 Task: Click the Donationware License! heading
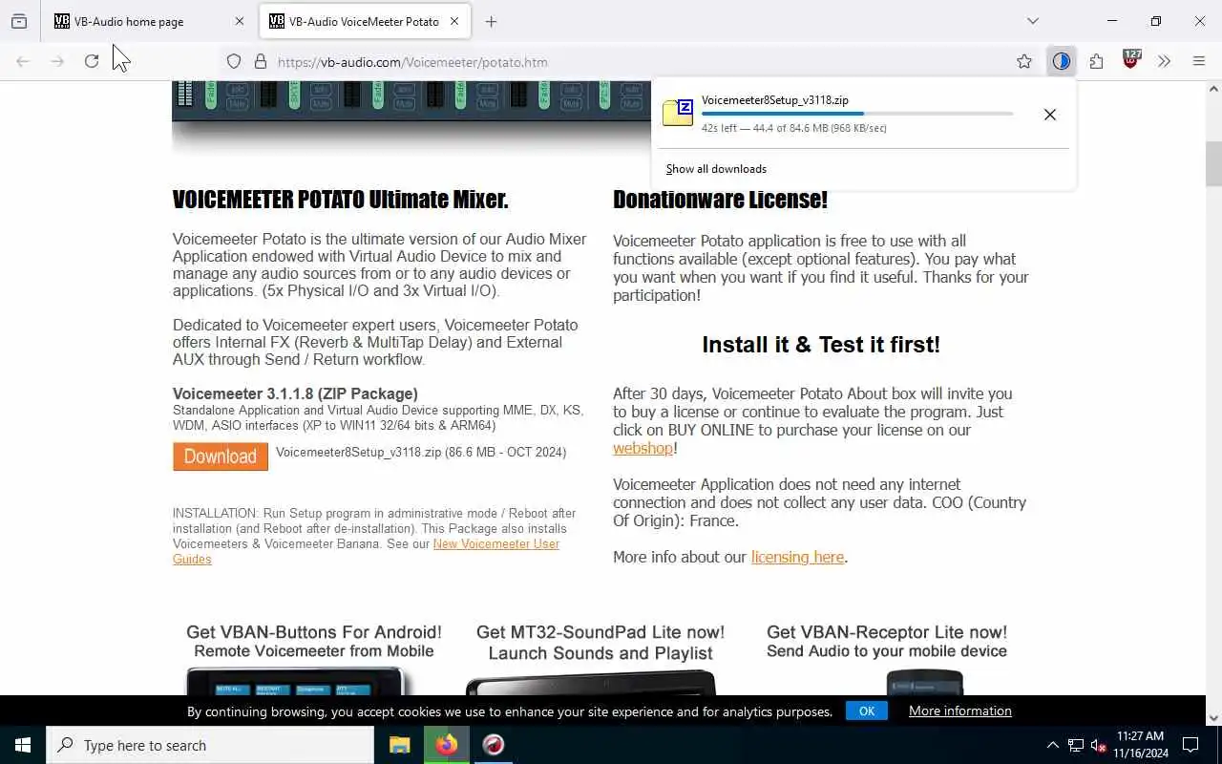coord(720,200)
